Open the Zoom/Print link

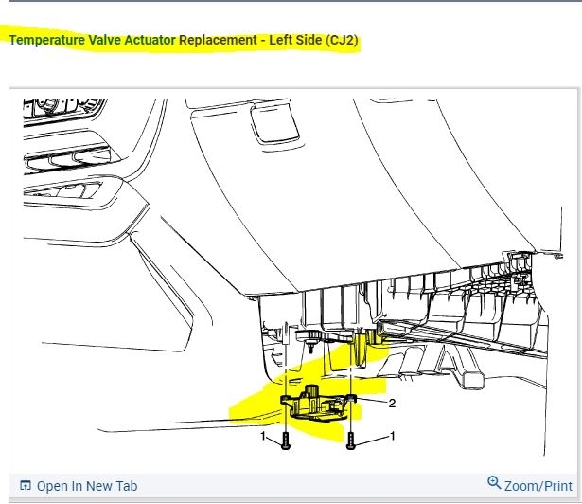tap(530, 485)
